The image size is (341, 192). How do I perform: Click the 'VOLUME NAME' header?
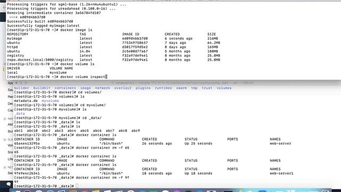coord(61,68)
